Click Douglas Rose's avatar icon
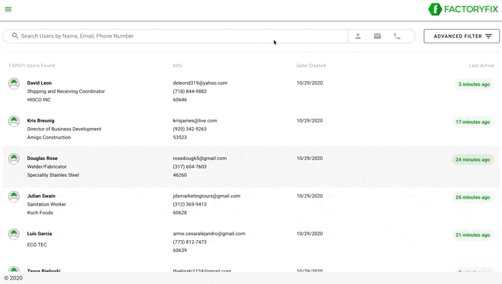 point(14,159)
